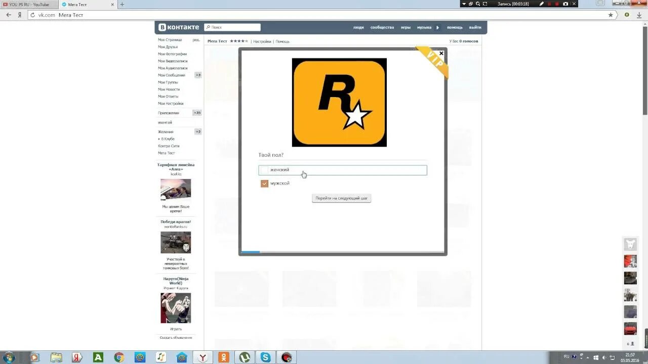The image size is (648, 364).
Task: Open the Windows Explorer folder in taskbar
Action: coord(56,357)
